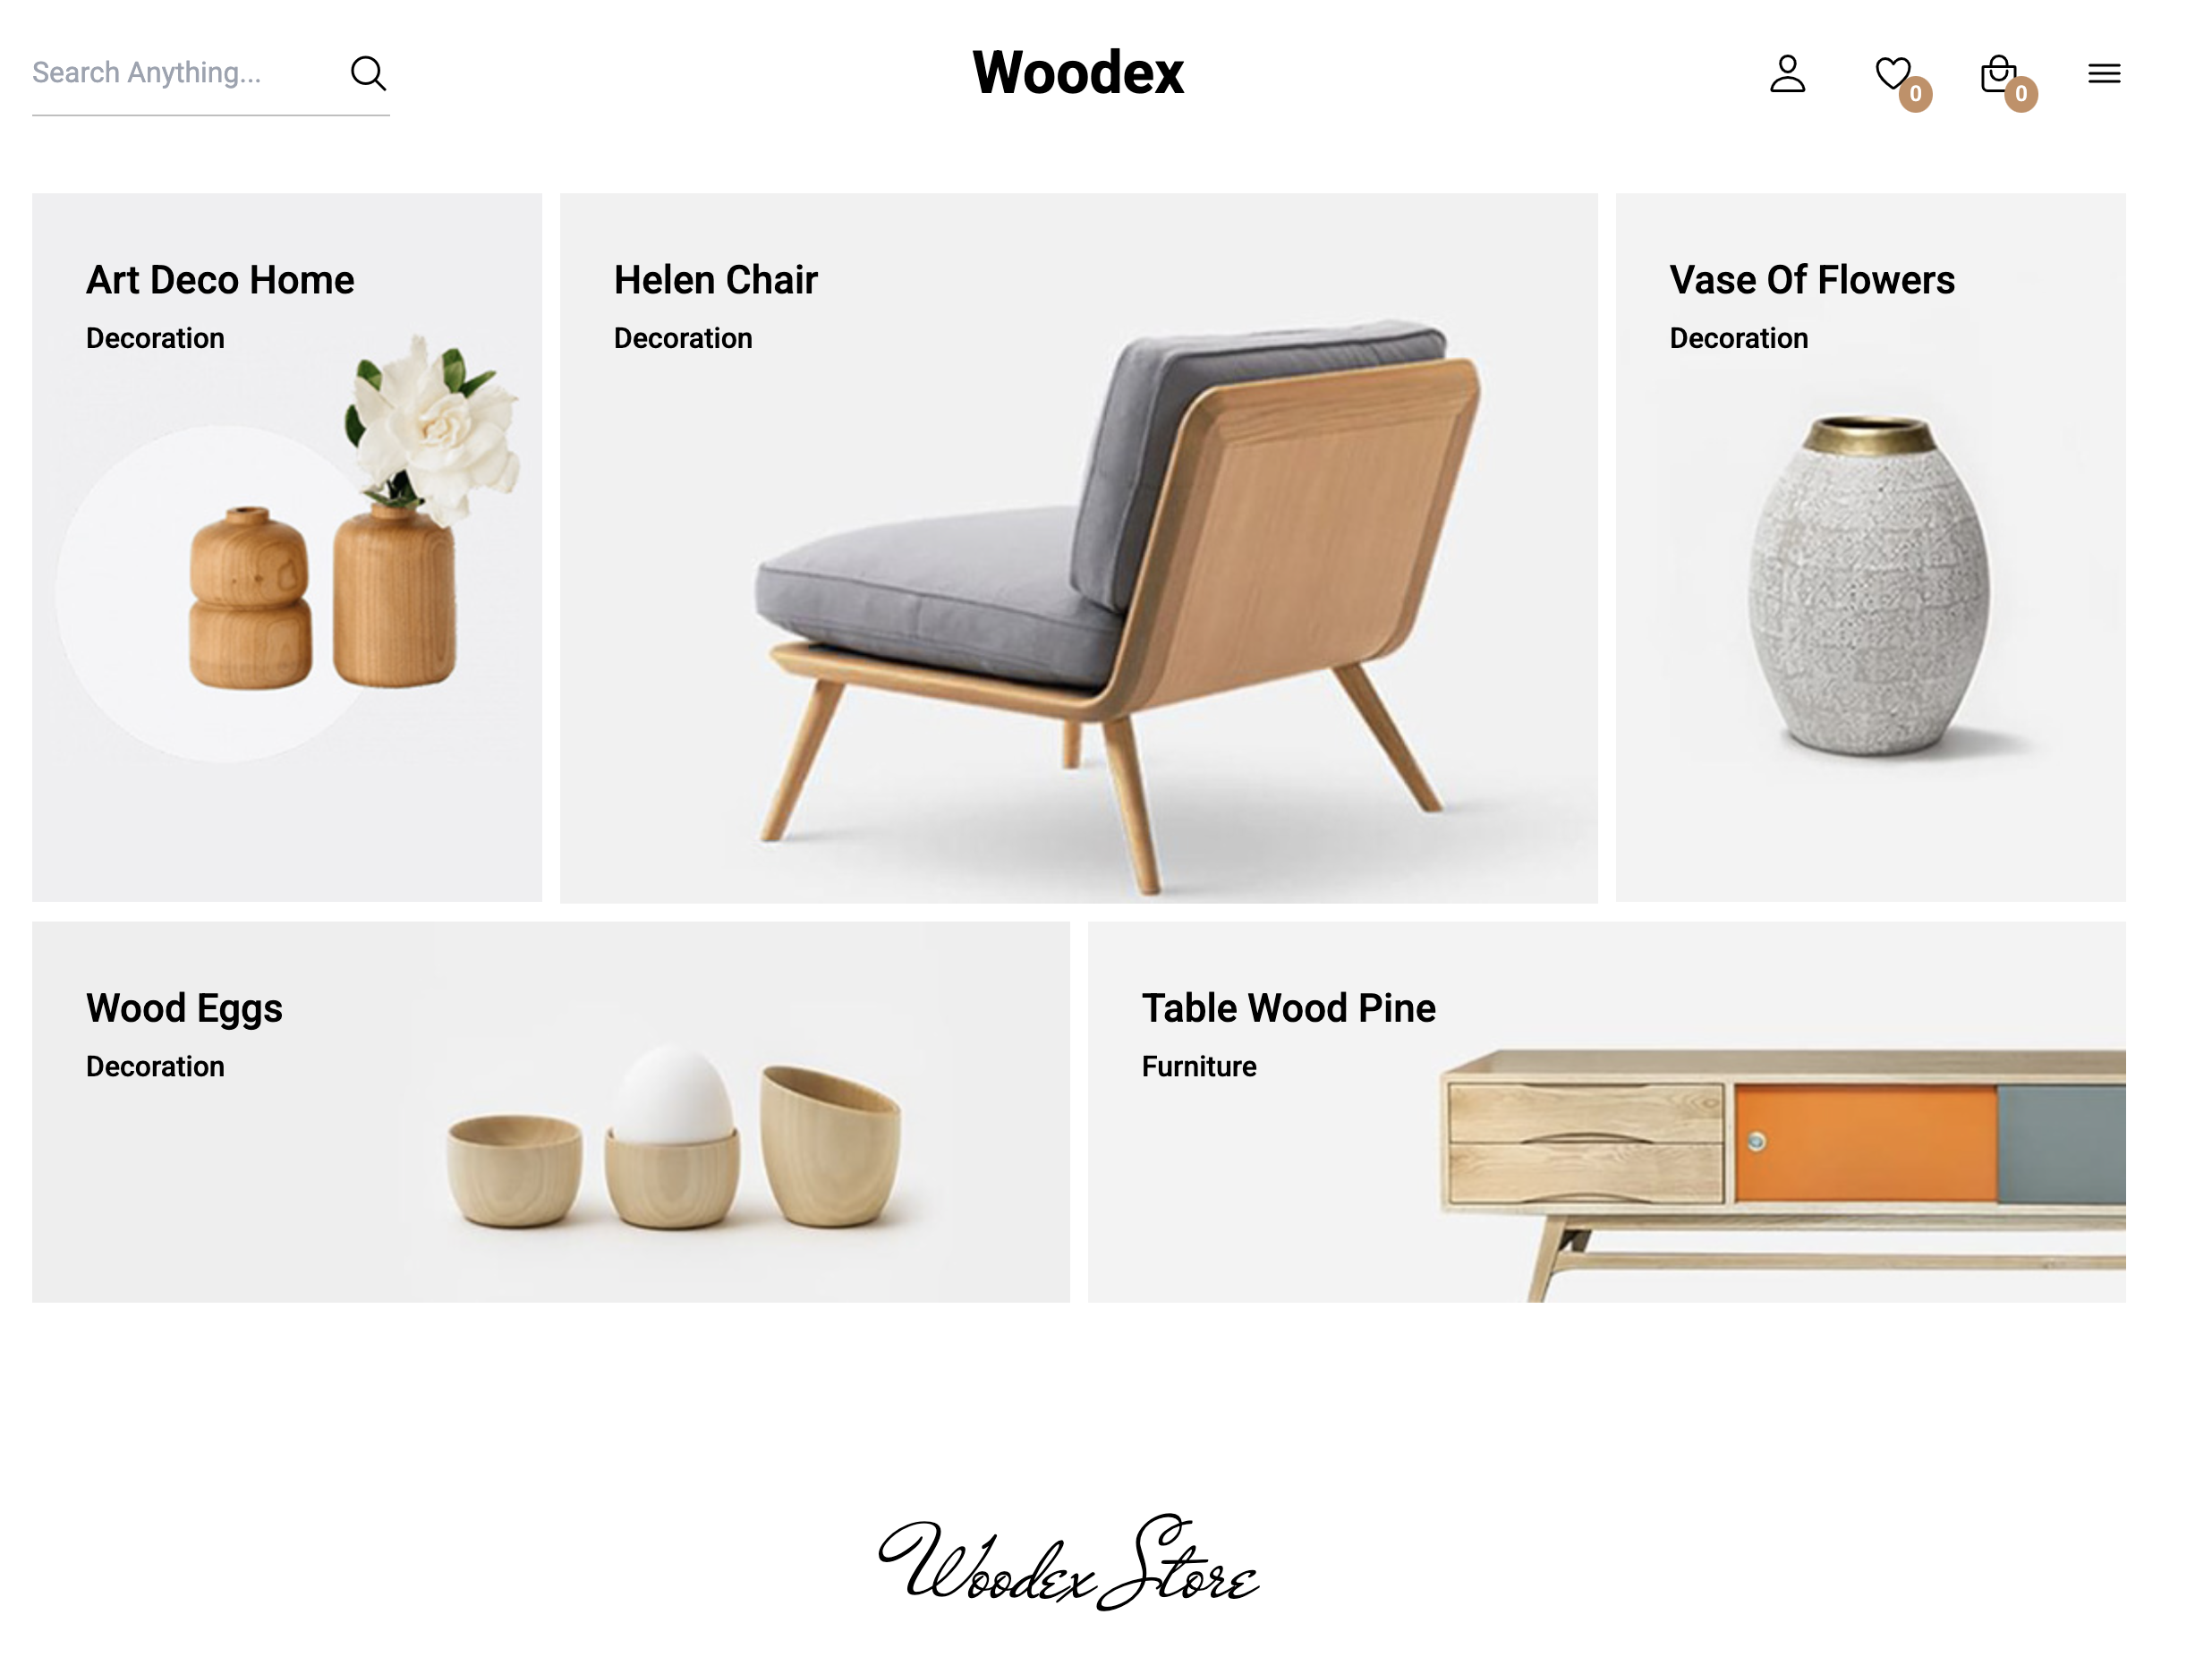Click the search magnifier icon
2212x1657 pixels.
(x=368, y=73)
